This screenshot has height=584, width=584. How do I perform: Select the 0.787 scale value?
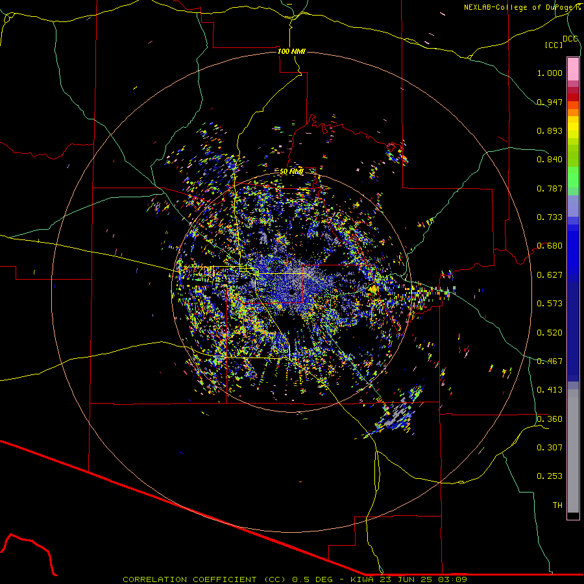(550, 188)
